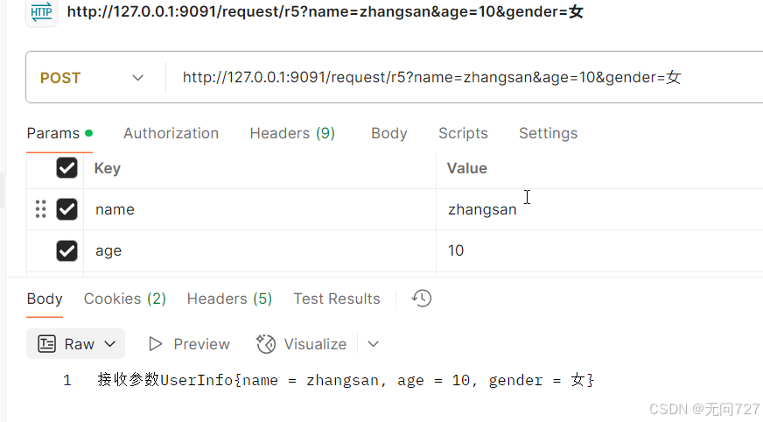Viewport: 763px width, 422px height.
Task: Click the Visualize button
Action: click(302, 344)
